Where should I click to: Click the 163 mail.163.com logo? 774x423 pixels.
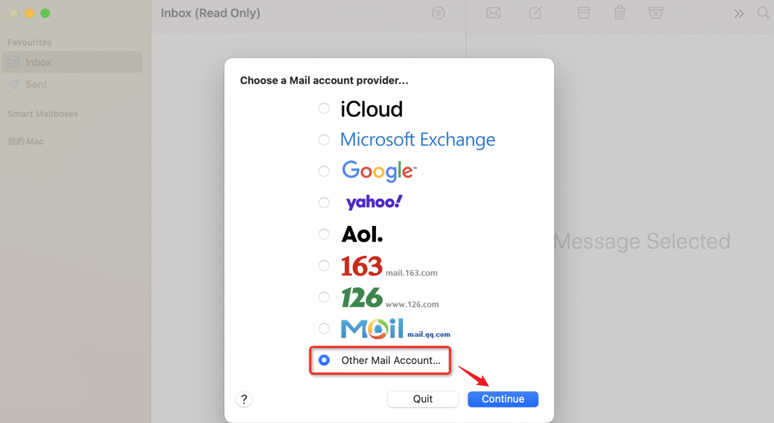click(389, 266)
